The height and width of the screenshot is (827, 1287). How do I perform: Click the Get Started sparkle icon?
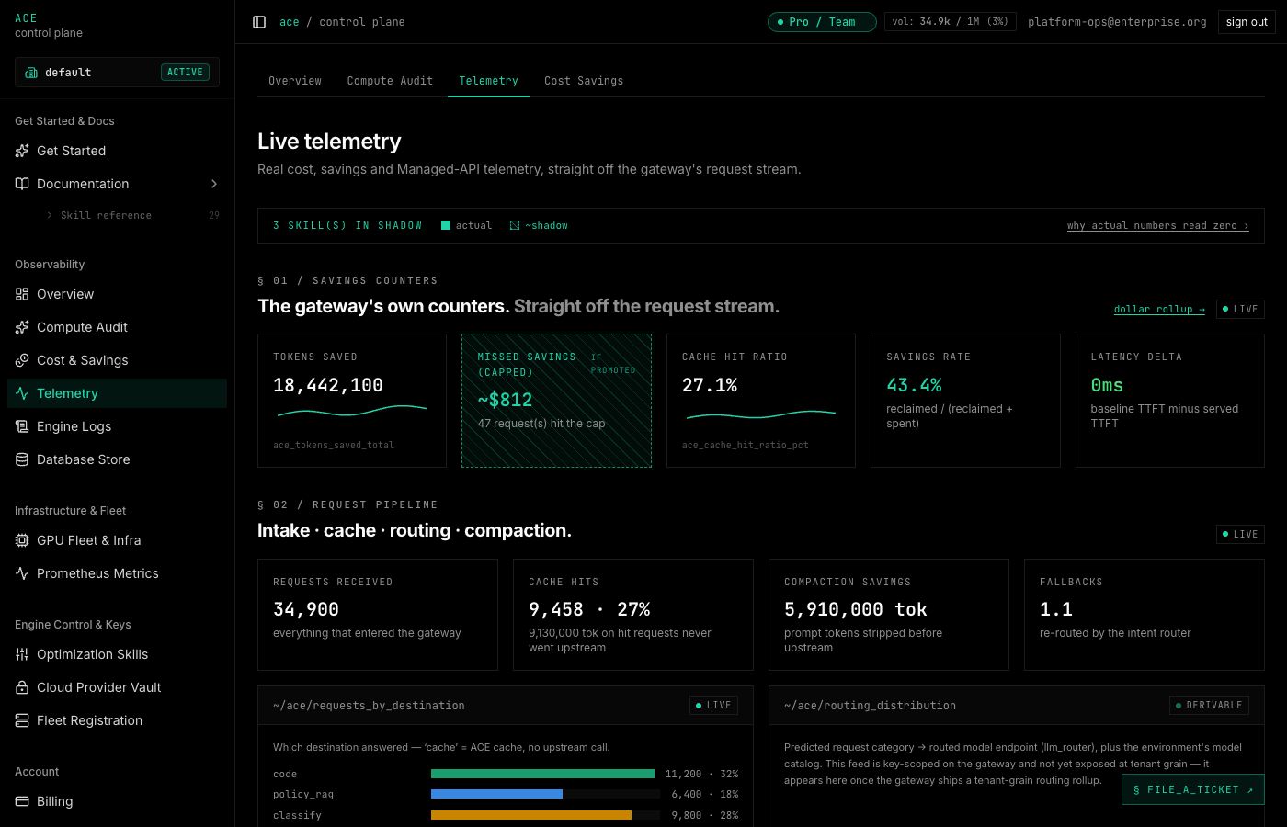[x=22, y=151]
